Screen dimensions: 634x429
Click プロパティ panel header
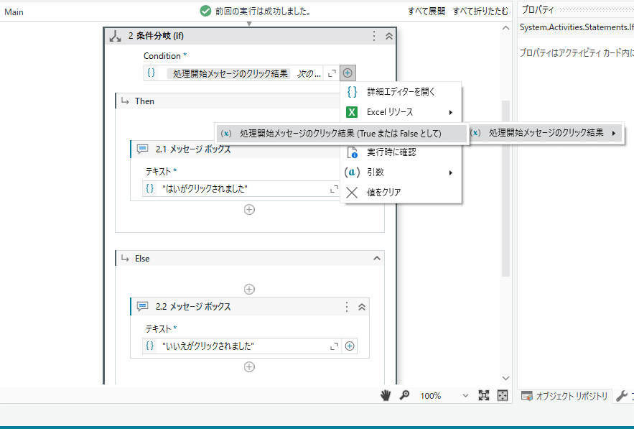click(x=537, y=10)
